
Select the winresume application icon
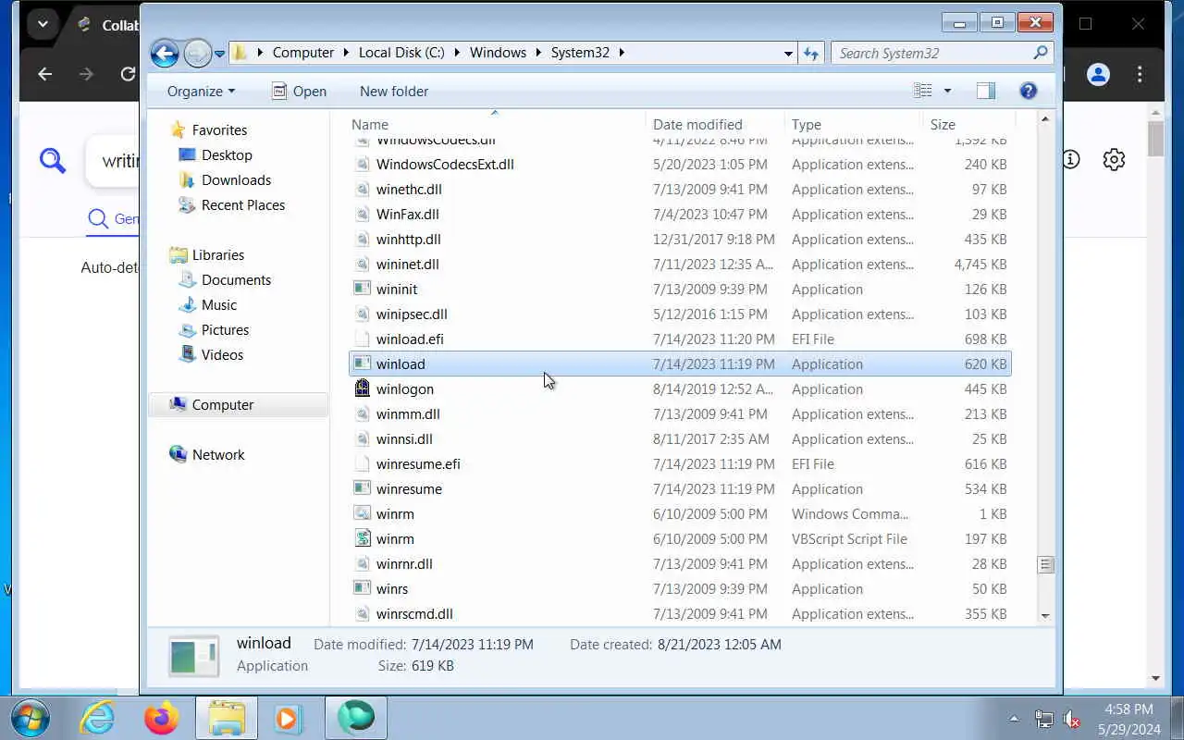363,489
